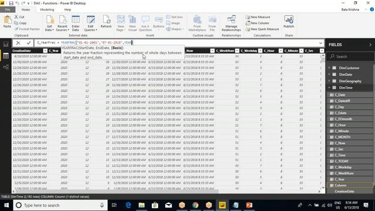Click New Column

coord(257,23)
